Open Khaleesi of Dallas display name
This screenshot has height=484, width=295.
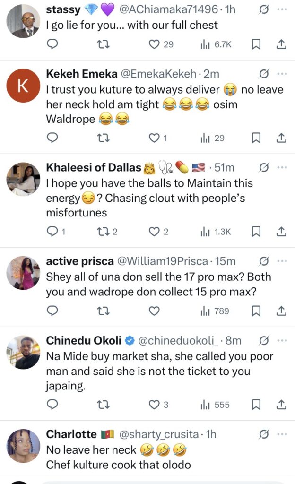click(x=94, y=167)
